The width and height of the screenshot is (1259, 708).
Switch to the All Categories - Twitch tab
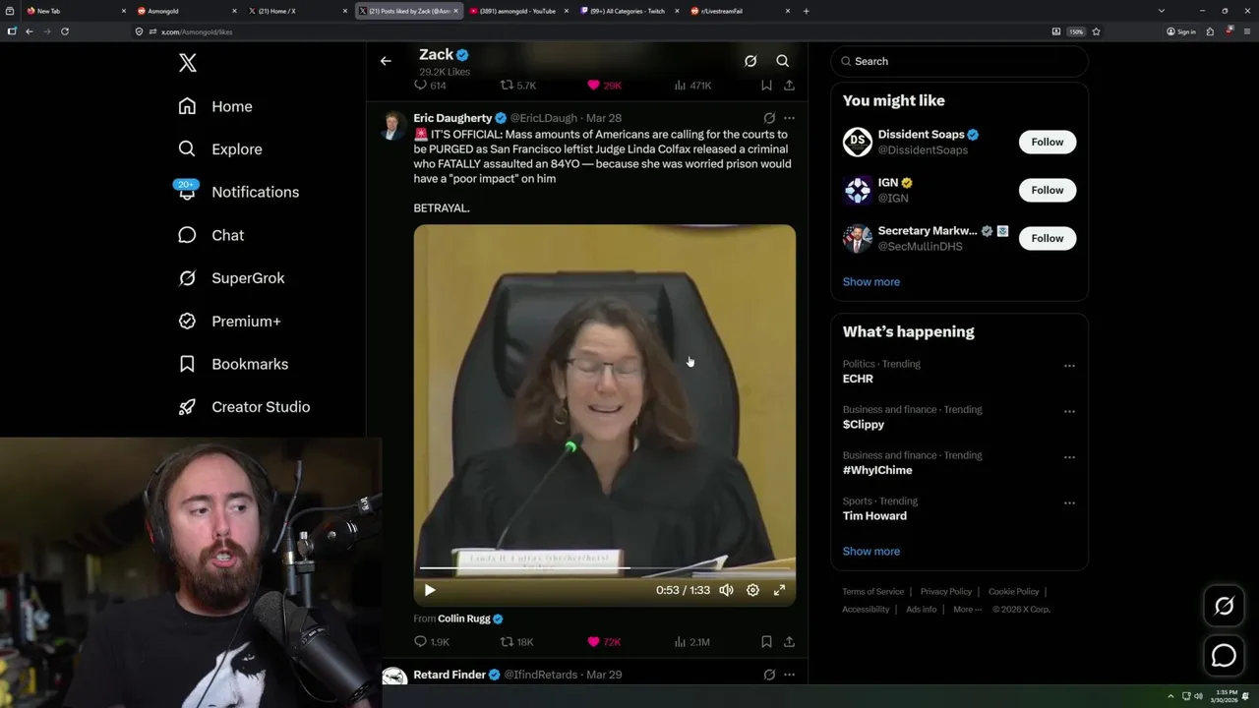629,11
